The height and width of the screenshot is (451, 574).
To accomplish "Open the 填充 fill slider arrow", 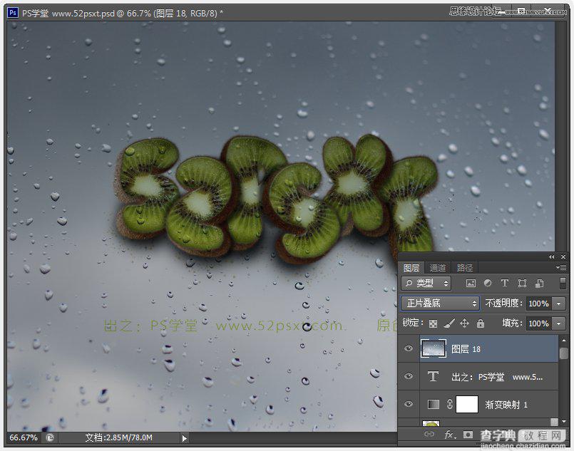I will pyautogui.click(x=558, y=323).
